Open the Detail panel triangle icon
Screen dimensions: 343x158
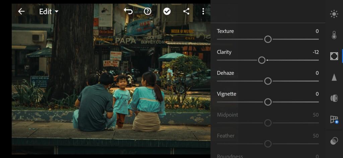click(x=334, y=77)
